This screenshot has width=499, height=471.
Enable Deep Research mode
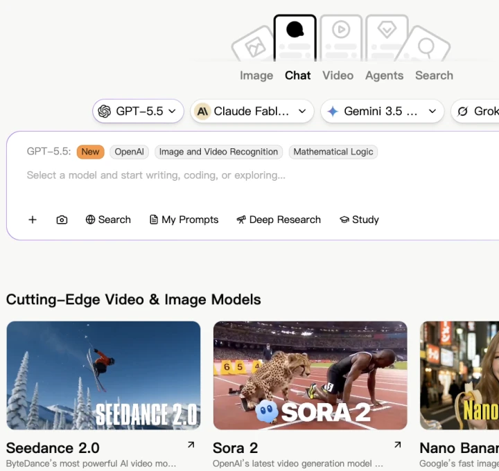[279, 220]
